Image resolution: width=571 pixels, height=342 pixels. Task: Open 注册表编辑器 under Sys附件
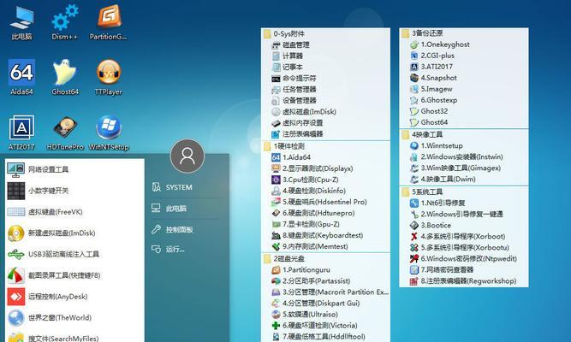[325, 134]
